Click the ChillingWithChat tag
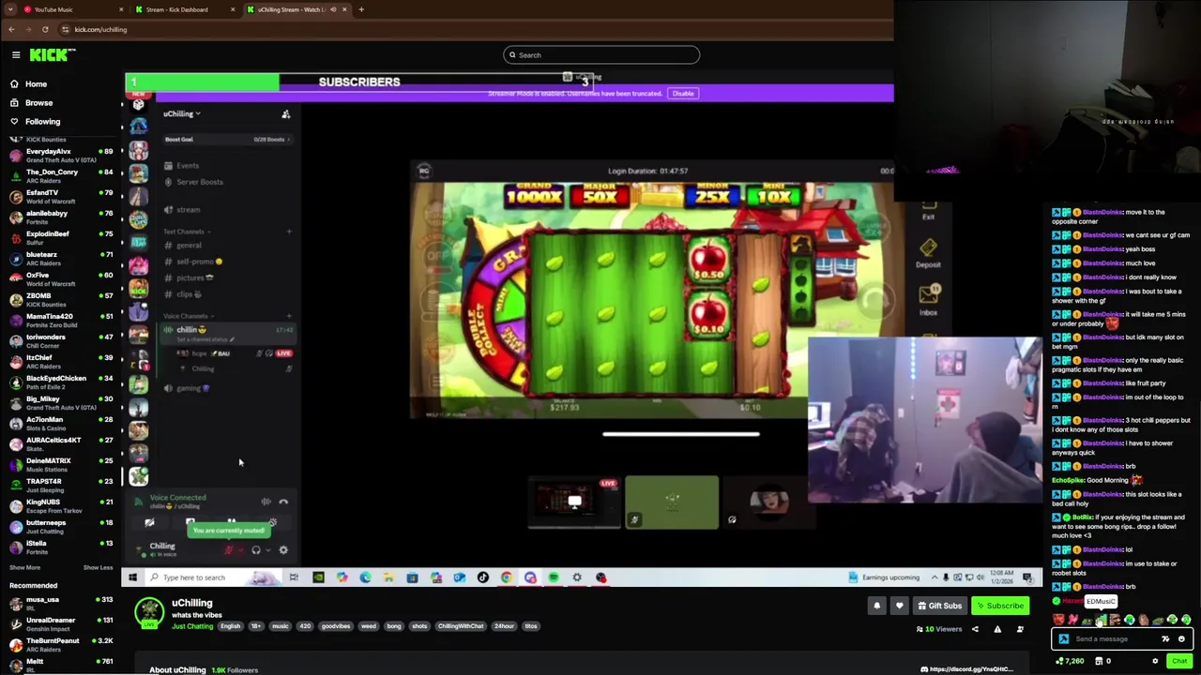Image resolution: width=1201 pixels, height=675 pixels. [x=460, y=626]
